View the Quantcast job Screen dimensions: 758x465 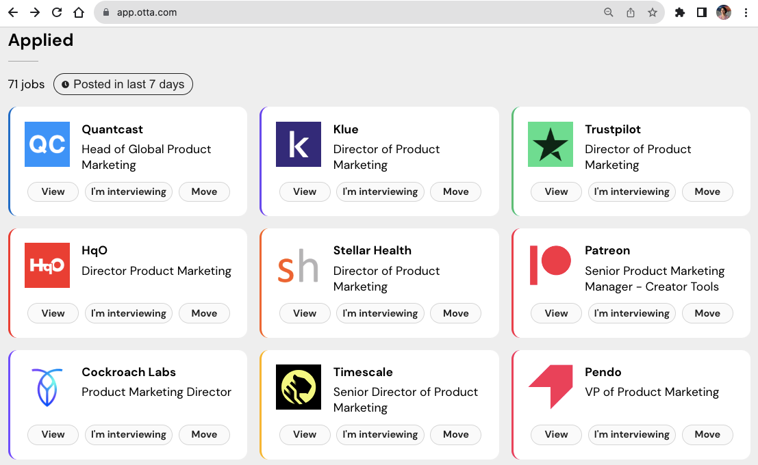click(53, 191)
